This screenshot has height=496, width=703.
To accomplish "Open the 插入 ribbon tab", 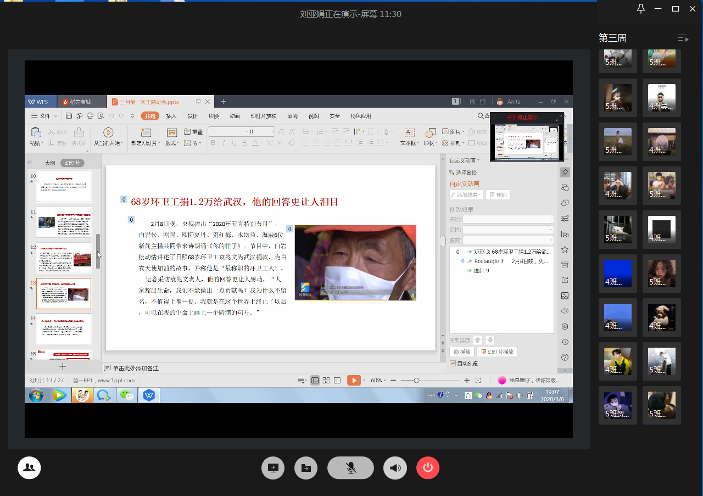I will point(171,116).
